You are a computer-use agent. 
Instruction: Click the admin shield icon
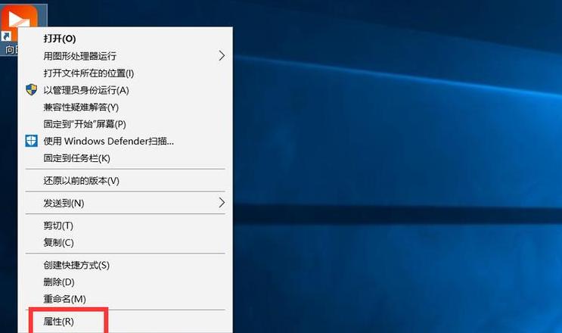click(x=32, y=89)
